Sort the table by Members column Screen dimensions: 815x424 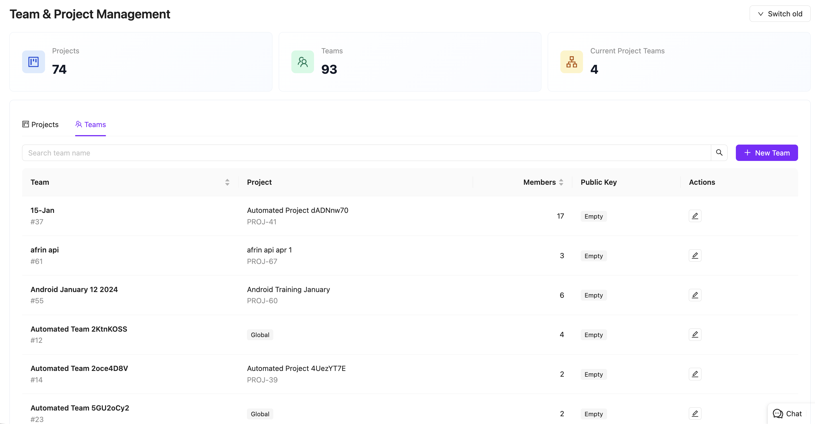point(561,182)
